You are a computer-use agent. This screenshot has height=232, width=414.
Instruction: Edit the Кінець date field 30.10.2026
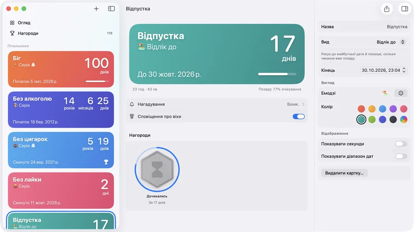[x=383, y=70]
